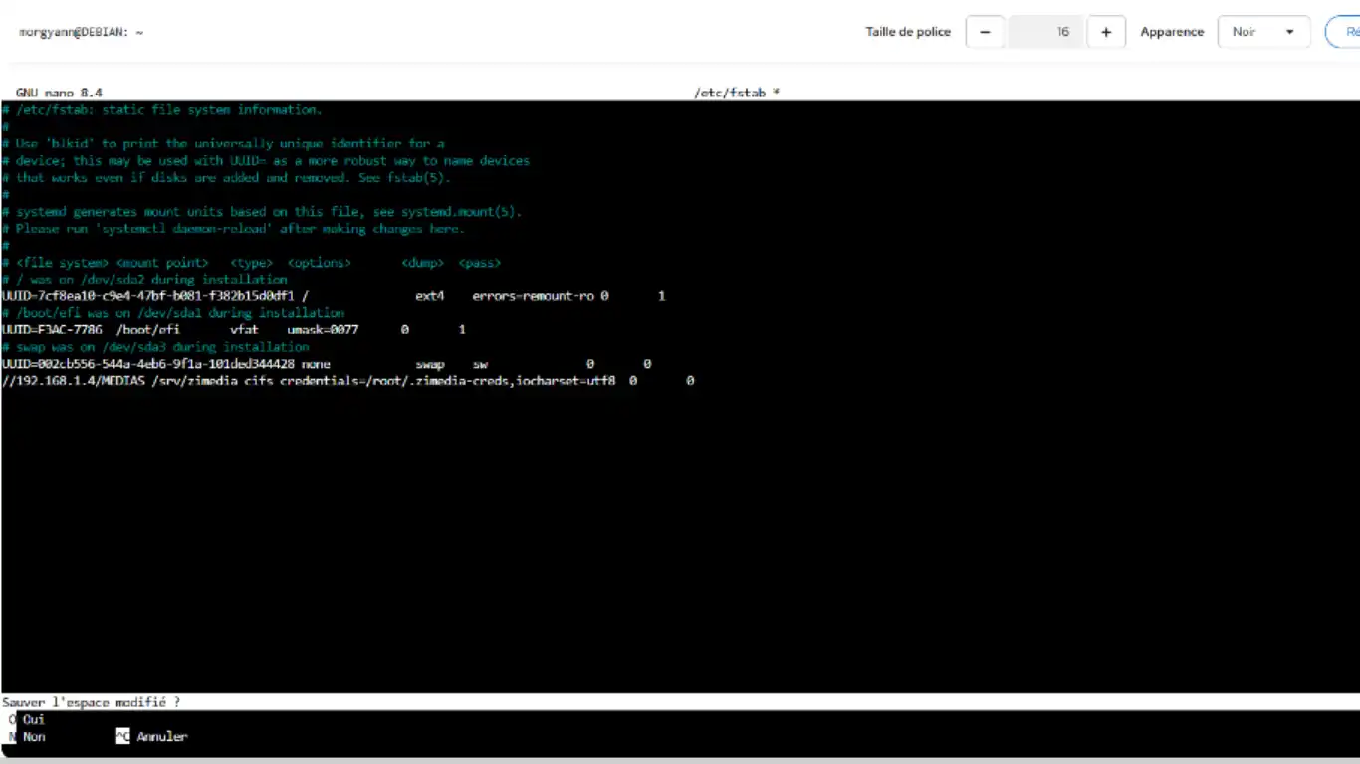Viewport: 1360px width, 764px height.
Task: Click the 'Use blkid to print' comment line
Action: (223, 144)
